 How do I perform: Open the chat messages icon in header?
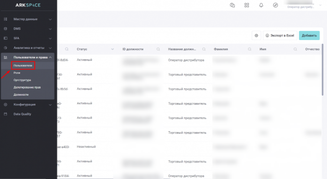(232, 5)
